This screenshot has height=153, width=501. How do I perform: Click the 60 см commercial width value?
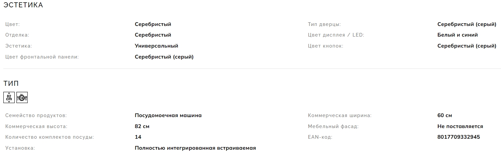(x=445, y=115)
